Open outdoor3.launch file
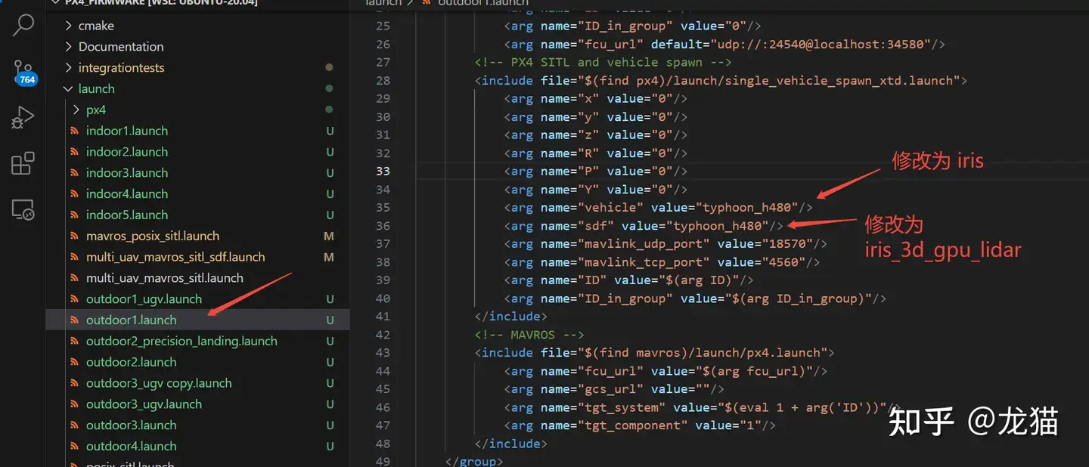The height and width of the screenshot is (467, 1089). [x=132, y=425]
